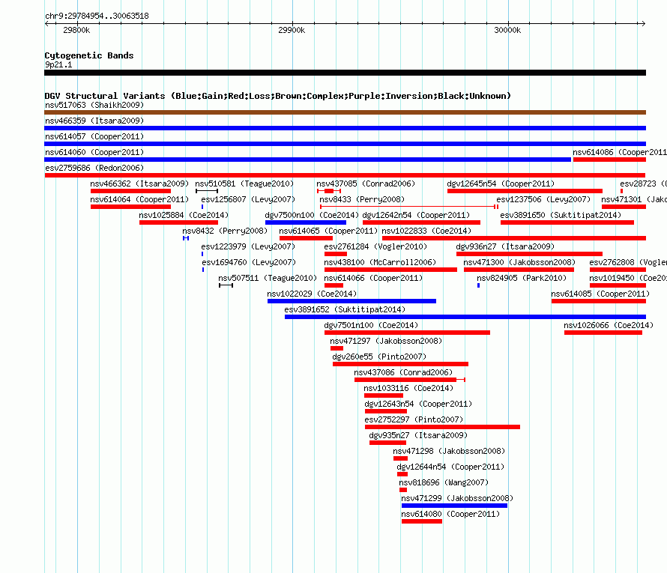
Task: Click the 29800k ruler position label
Action: tap(76, 30)
